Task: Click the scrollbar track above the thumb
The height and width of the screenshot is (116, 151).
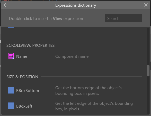Action: (x=148, y=47)
